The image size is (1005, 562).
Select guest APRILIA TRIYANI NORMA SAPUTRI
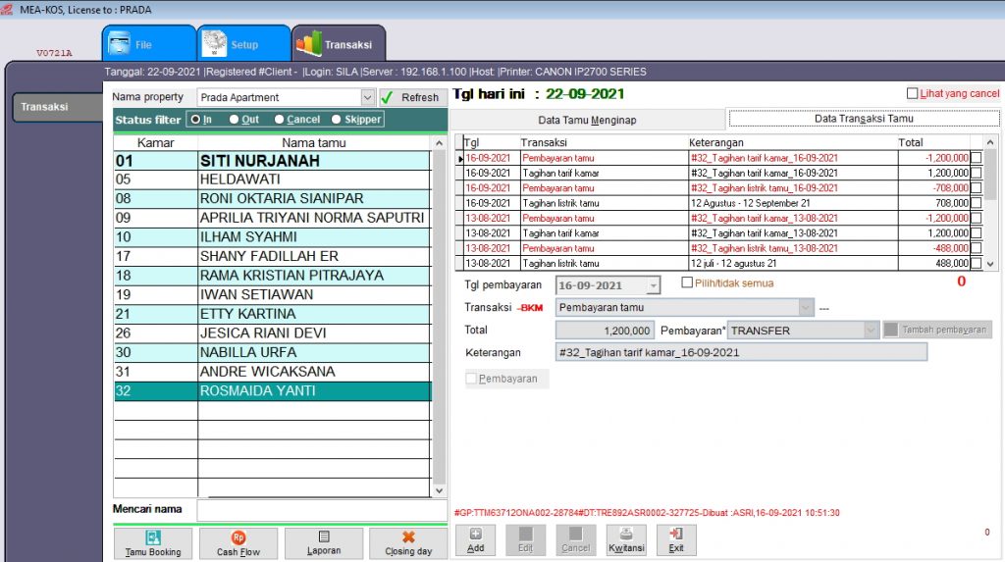pos(273,218)
